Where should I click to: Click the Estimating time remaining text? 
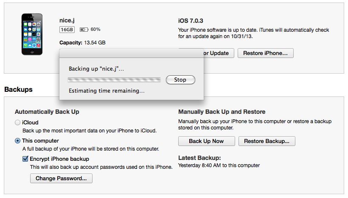(x=107, y=91)
